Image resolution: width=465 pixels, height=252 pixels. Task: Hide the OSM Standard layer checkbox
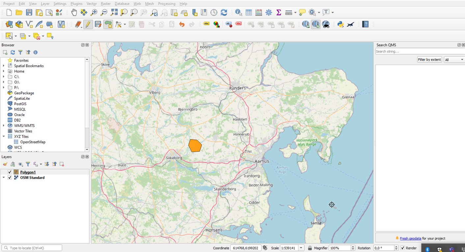pyautogui.click(x=10, y=178)
